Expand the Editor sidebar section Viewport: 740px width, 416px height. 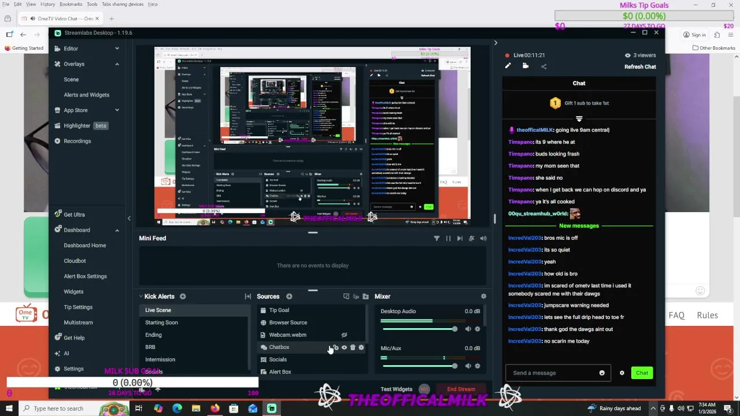point(117,49)
